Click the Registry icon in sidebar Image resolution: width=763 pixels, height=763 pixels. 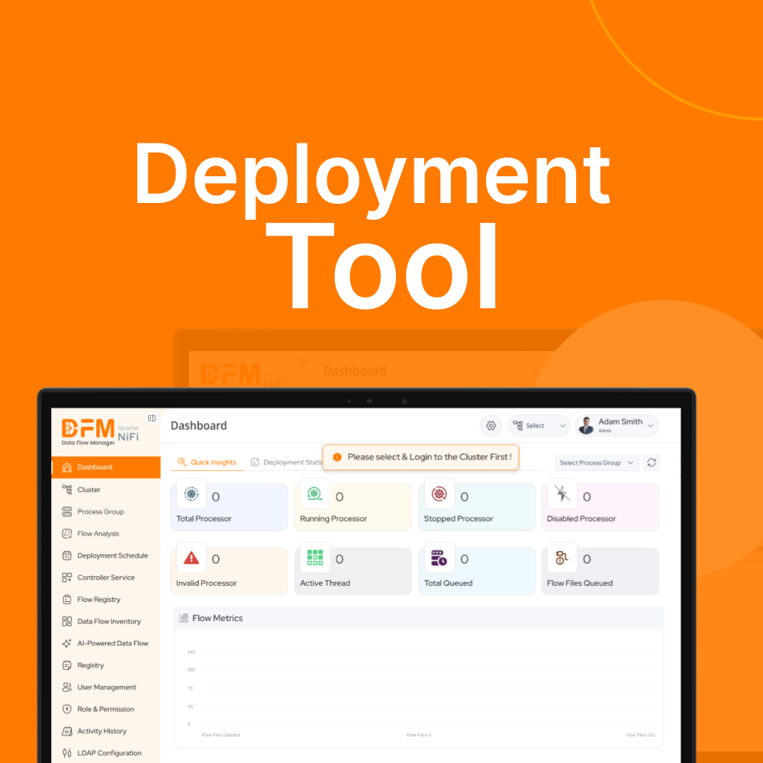(x=67, y=665)
